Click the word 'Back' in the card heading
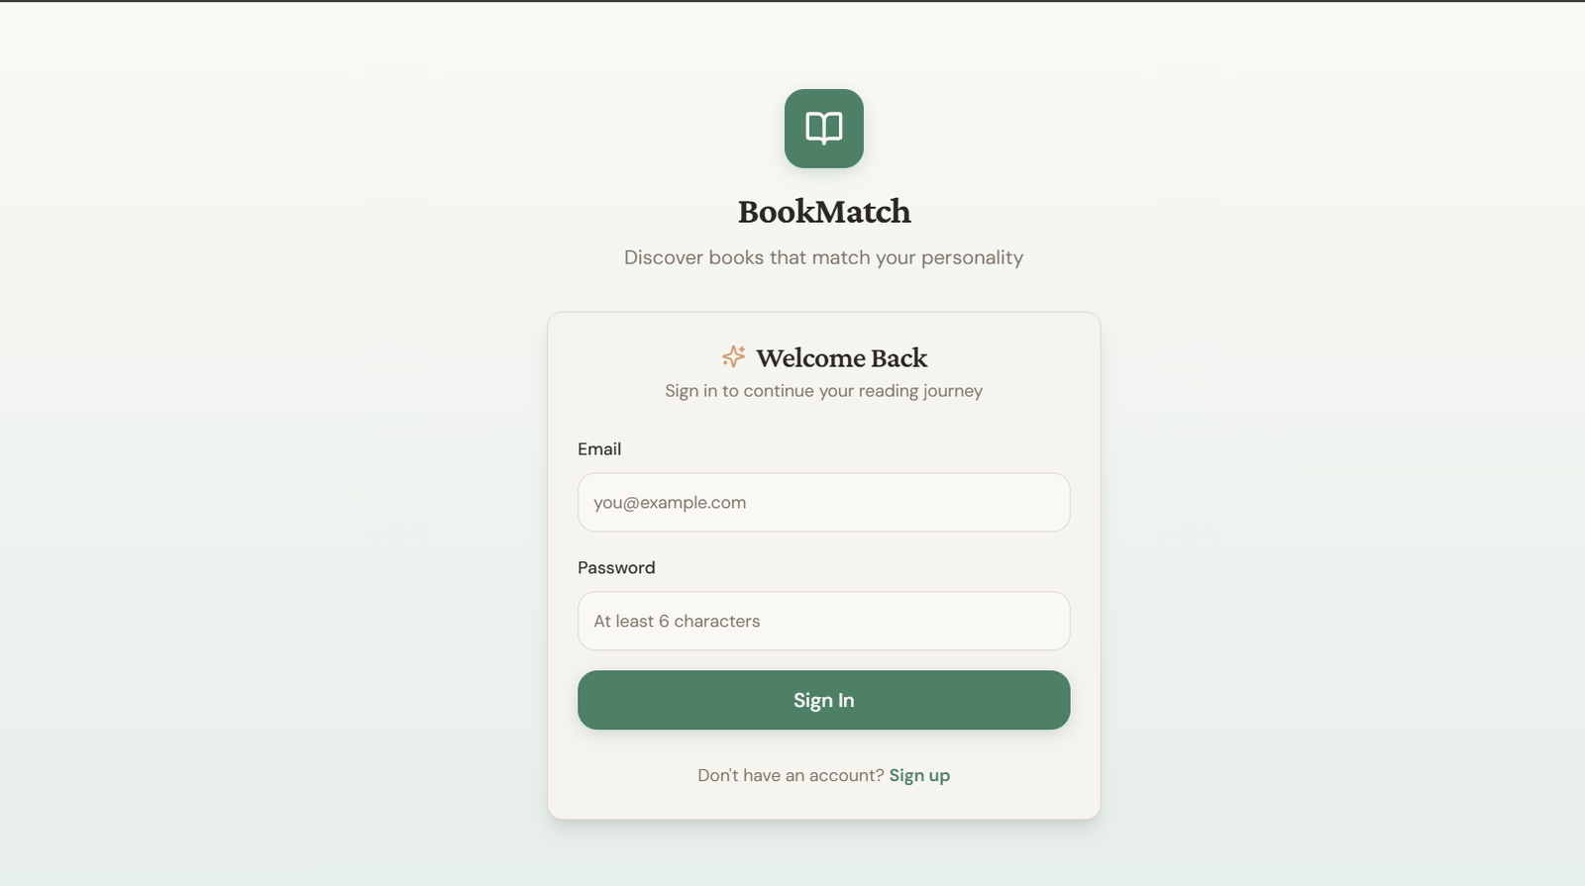The image size is (1585, 886). tap(898, 357)
